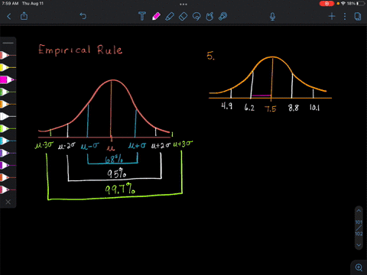Image resolution: width=367 pixels, height=275 pixels.
Task: Pick the yellow pen preset
Action: 8,67
